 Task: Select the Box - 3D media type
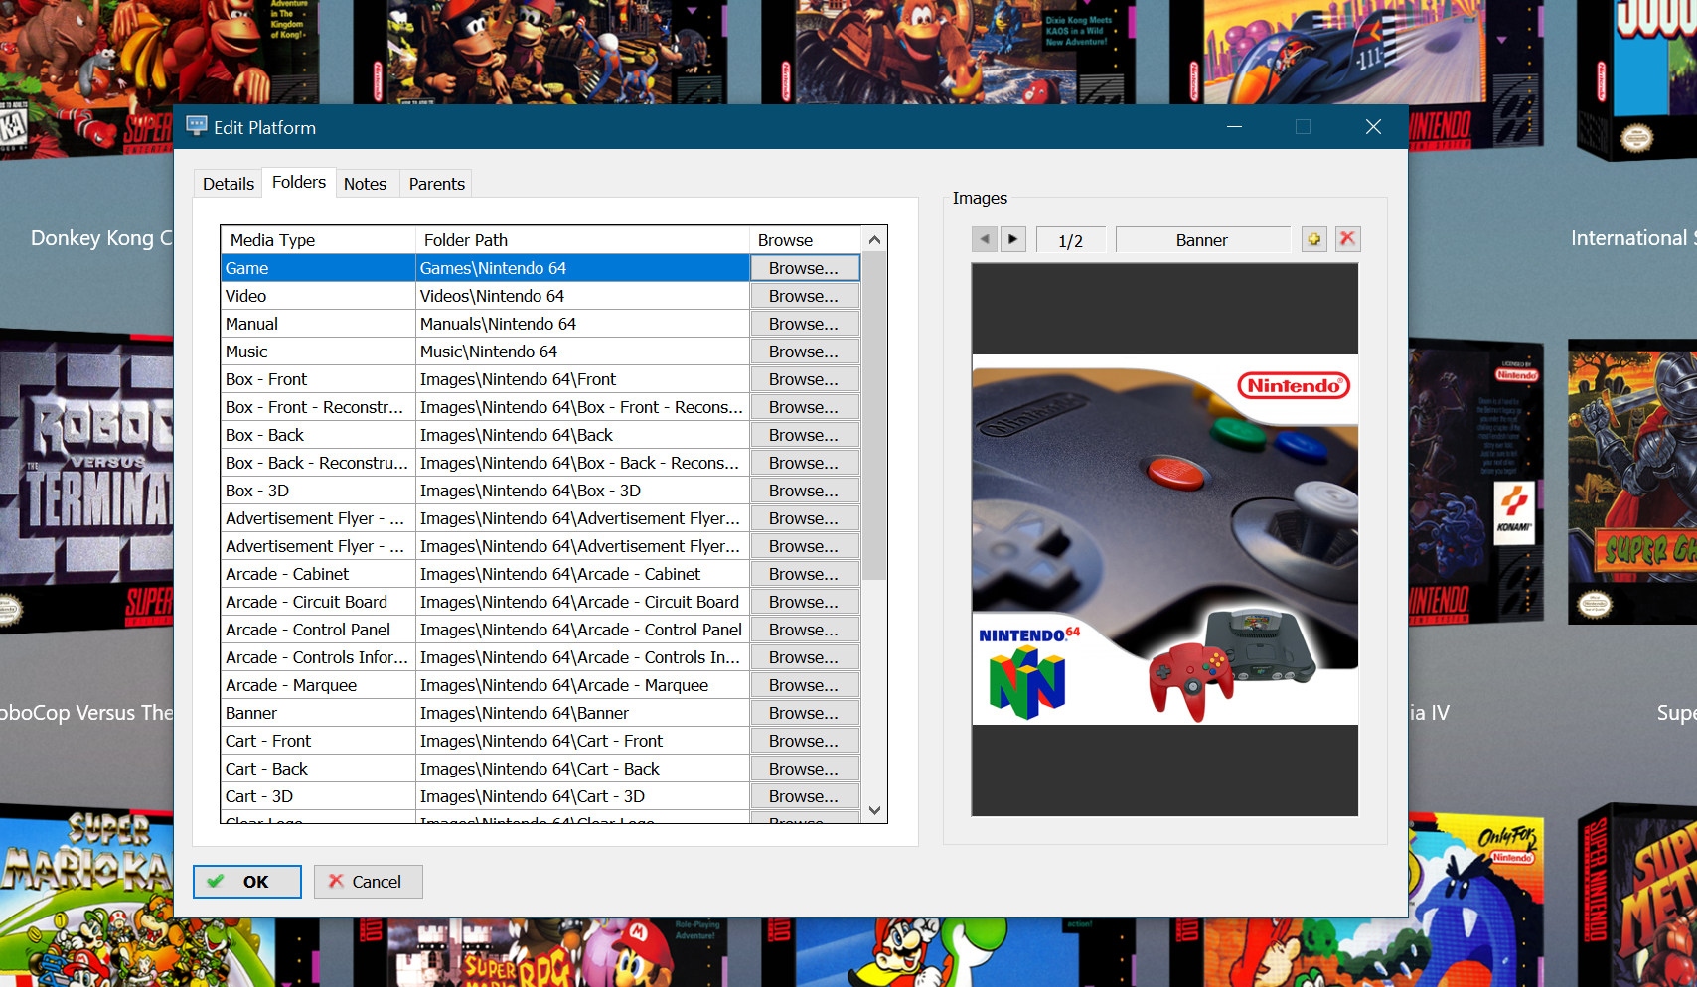point(318,491)
